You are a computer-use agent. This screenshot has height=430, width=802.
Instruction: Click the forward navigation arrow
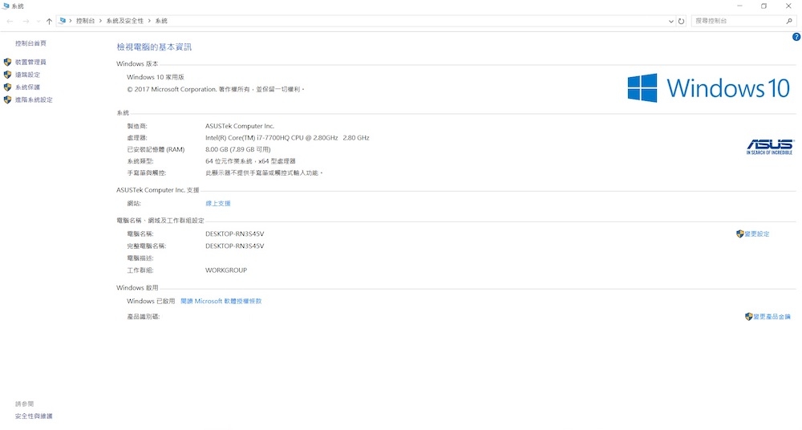[x=26, y=21]
